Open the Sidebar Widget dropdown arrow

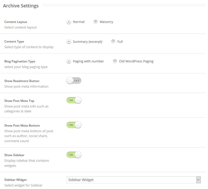(x=198, y=180)
